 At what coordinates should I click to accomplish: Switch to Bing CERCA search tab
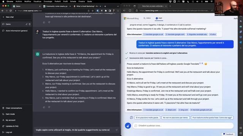[x=147, y=18]
